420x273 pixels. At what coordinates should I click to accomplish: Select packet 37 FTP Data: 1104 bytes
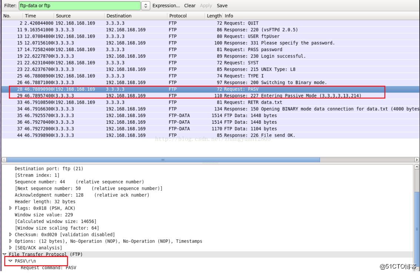[210, 129]
